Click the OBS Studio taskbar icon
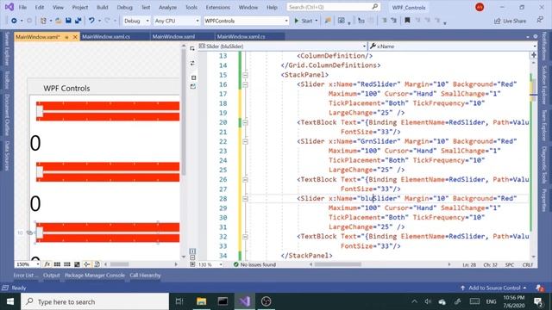552x310 pixels. tap(267, 301)
